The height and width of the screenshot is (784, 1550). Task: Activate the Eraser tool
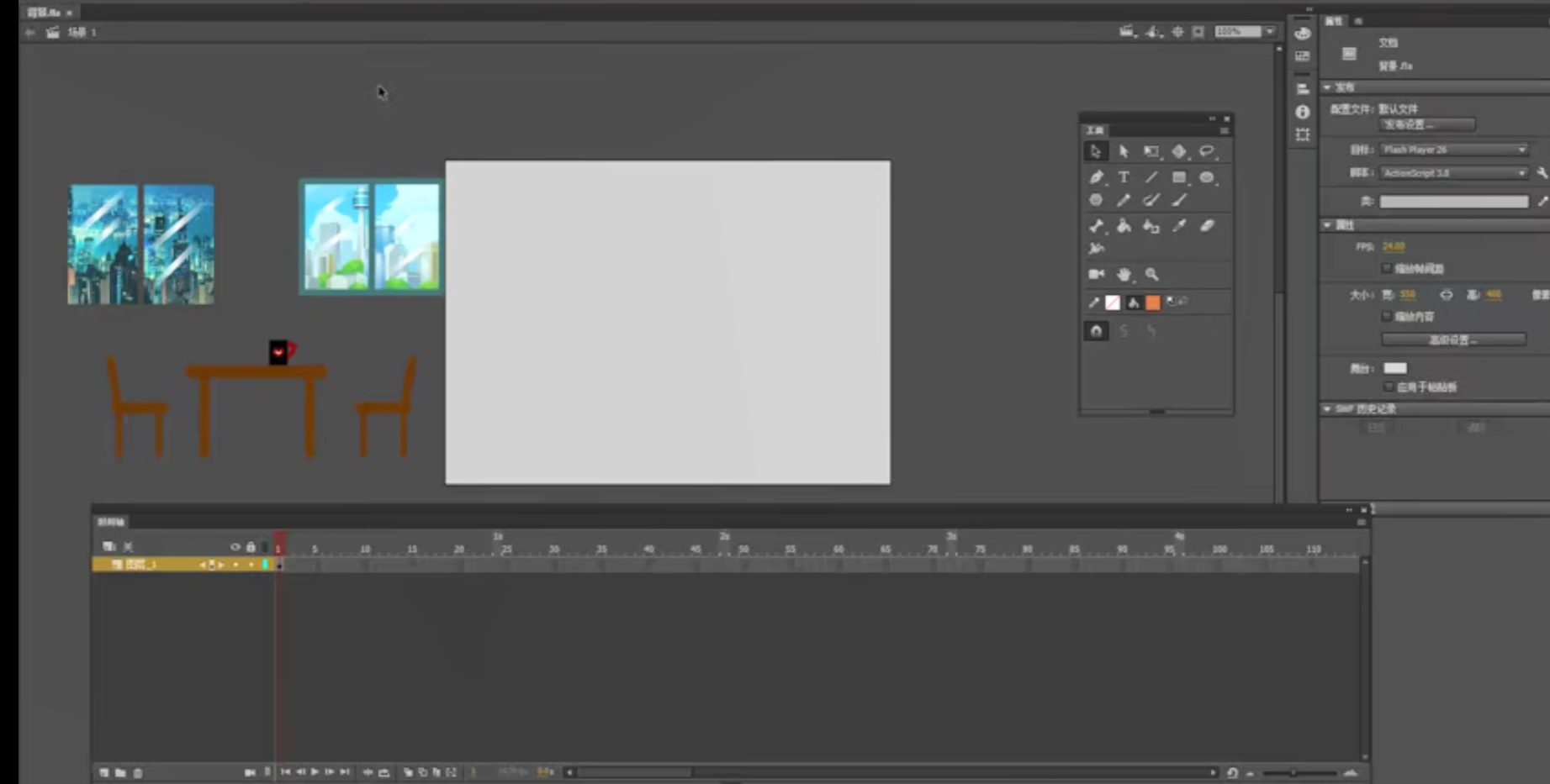[1207, 226]
